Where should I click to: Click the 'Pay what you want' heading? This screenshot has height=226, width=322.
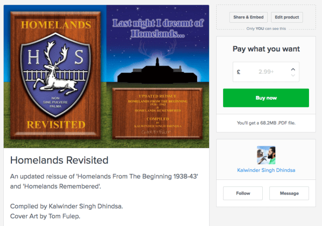(266, 49)
